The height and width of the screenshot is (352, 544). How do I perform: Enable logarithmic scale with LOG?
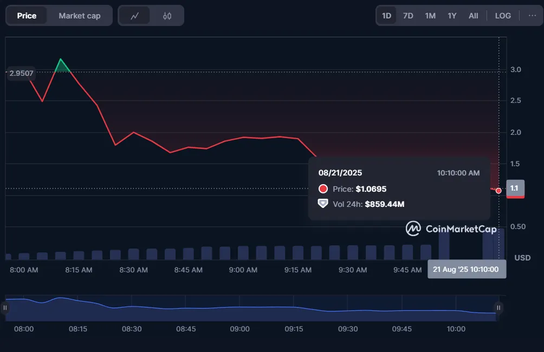coord(502,15)
